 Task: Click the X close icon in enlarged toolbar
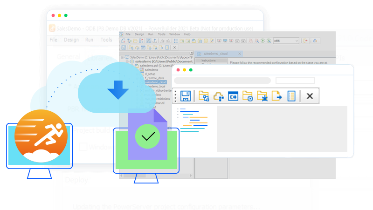point(310,96)
